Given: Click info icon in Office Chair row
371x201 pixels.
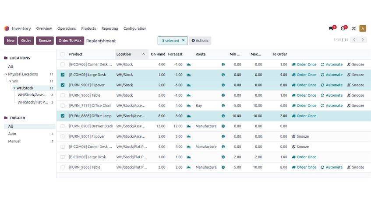Looking at the screenshot, I should click(x=223, y=106).
